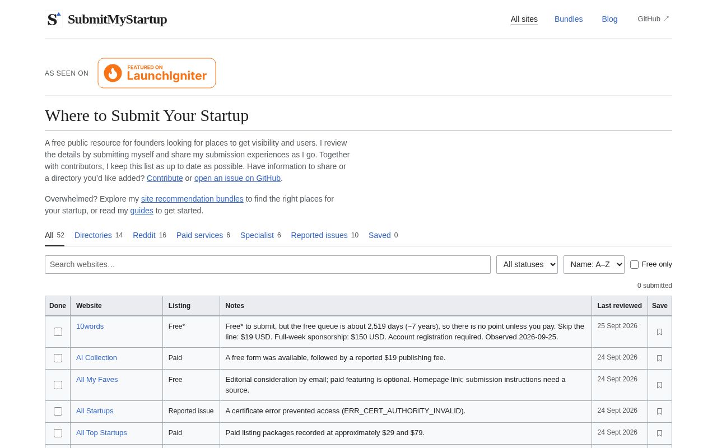This screenshot has width=717, height=448.
Task: Click the SubmitMyStartup logo icon
Action: coord(53,19)
